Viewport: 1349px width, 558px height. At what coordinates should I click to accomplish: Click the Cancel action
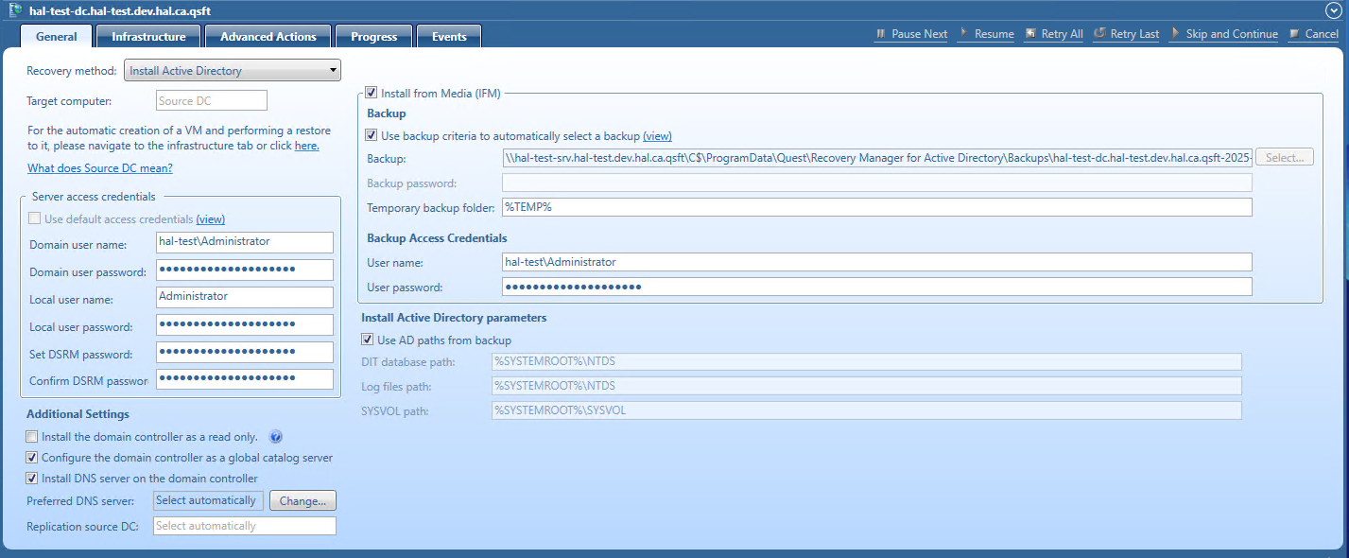click(x=1313, y=34)
